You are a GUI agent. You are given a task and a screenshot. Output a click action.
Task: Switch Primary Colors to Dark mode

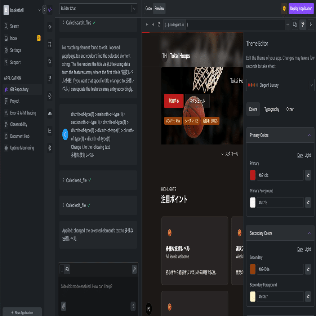pos(300,155)
